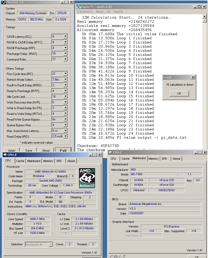
Task: Click the Multiplier x 15.0 value
Action: [37, 224]
